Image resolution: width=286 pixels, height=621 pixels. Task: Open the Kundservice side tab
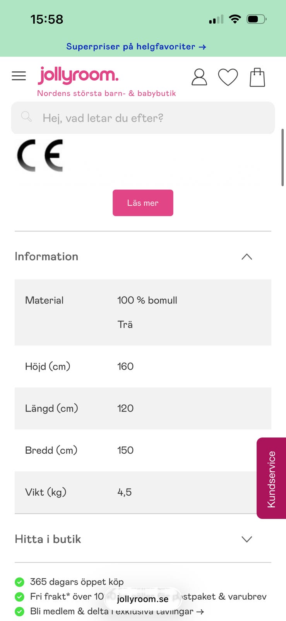pyautogui.click(x=271, y=478)
